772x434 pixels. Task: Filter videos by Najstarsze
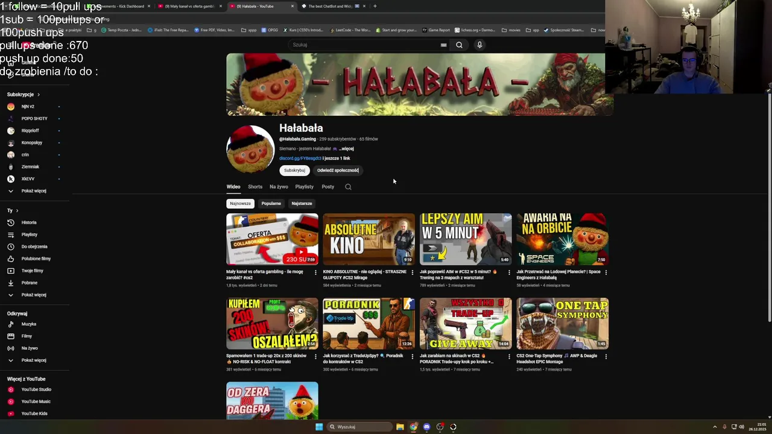(302, 203)
